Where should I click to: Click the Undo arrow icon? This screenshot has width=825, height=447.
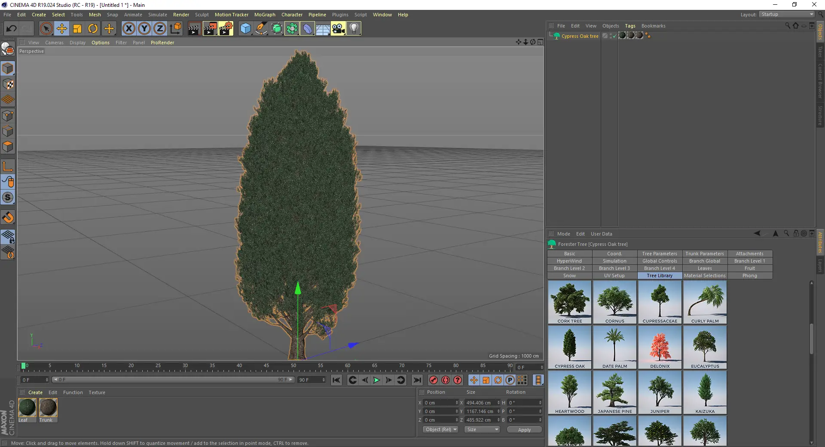(12, 29)
